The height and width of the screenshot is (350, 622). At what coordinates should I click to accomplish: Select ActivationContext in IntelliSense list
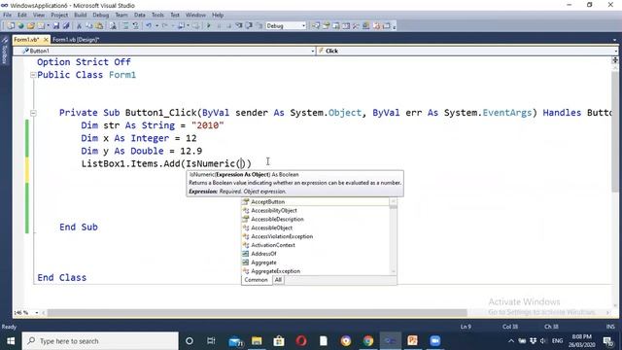(x=273, y=245)
